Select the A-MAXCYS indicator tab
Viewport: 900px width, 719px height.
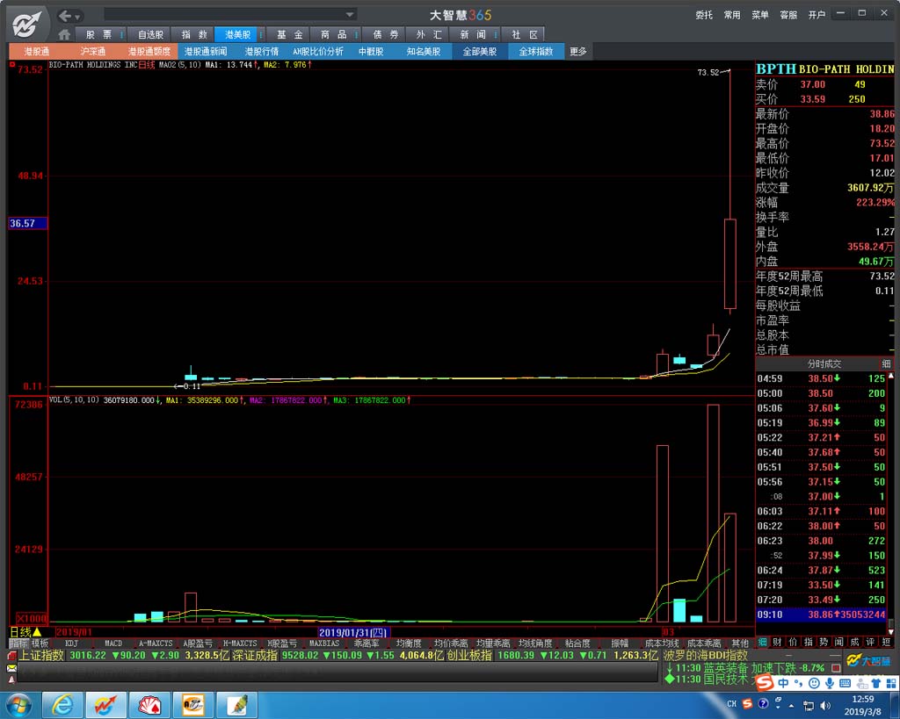click(156, 644)
